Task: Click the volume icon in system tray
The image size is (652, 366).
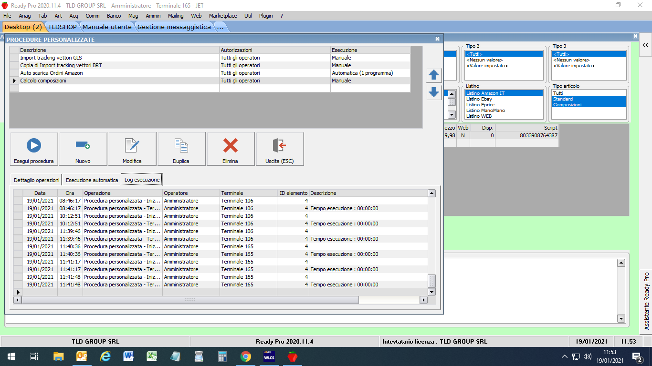Action: click(588, 356)
